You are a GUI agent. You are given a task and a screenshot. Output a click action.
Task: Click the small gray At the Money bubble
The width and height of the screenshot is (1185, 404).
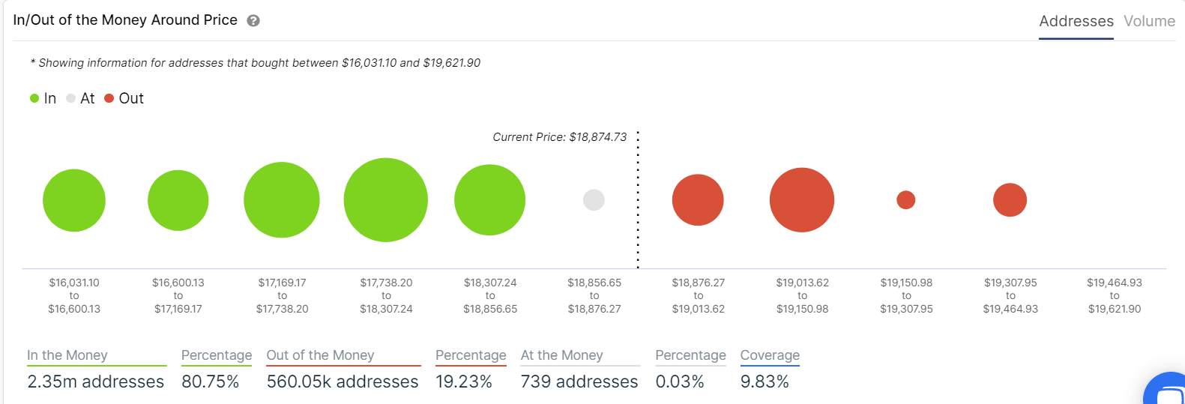[x=594, y=200]
